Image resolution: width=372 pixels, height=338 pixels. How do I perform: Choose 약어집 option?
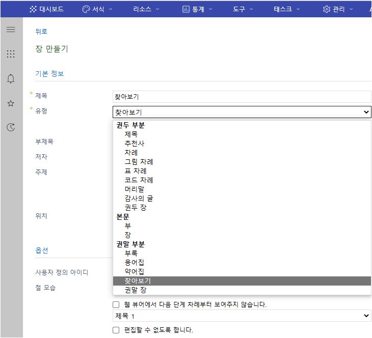click(242, 272)
